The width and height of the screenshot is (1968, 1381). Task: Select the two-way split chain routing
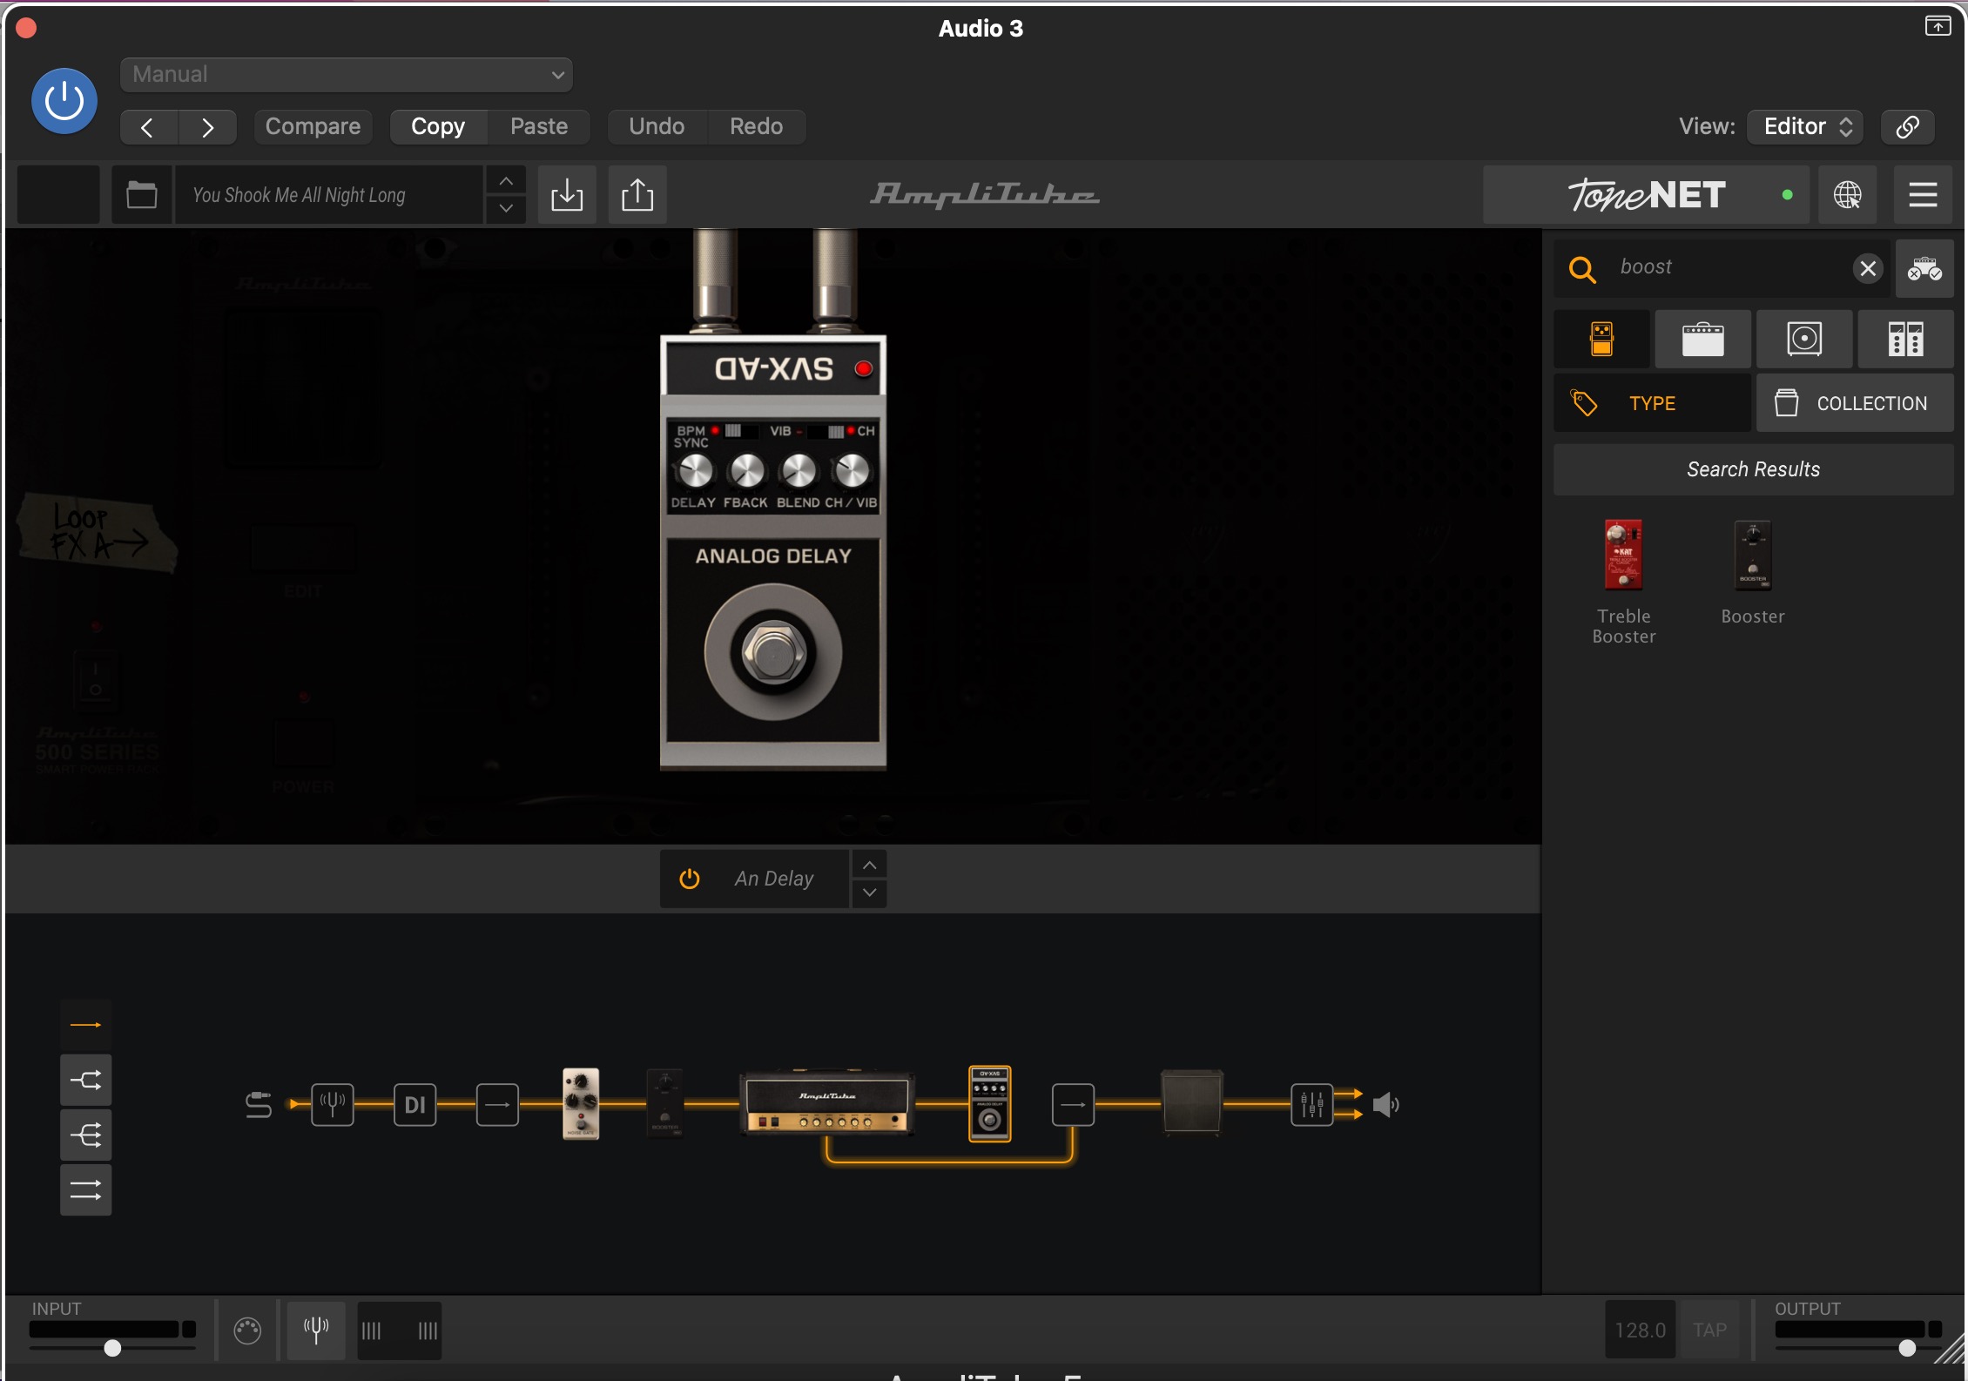coord(85,1081)
